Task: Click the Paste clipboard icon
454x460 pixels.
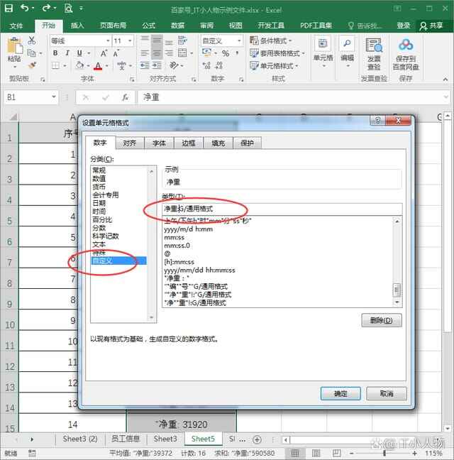Action: tap(14, 46)
